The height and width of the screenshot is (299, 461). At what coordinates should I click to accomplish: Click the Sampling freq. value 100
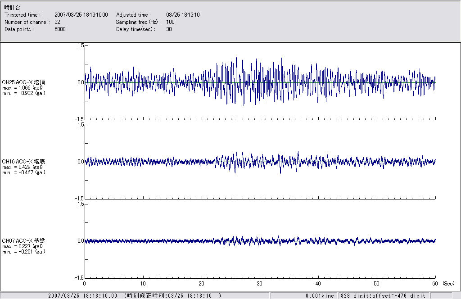pyautogui.click(x=170, y=22)
